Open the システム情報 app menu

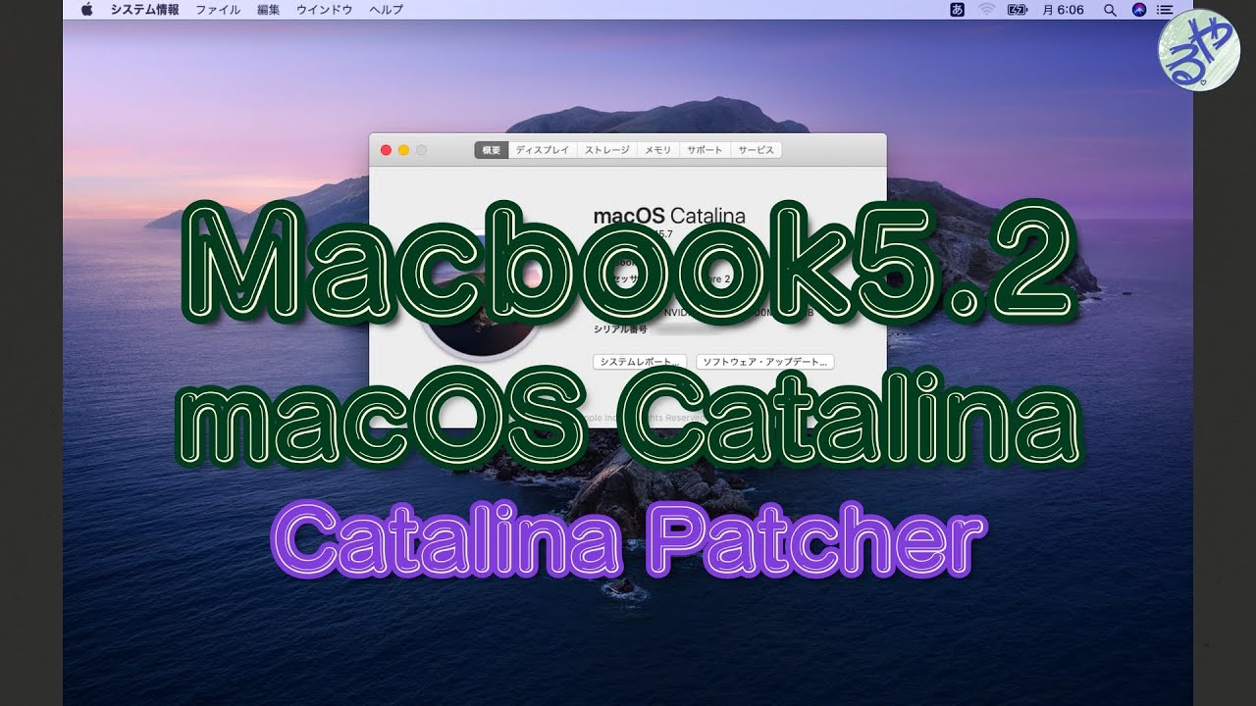144,10
